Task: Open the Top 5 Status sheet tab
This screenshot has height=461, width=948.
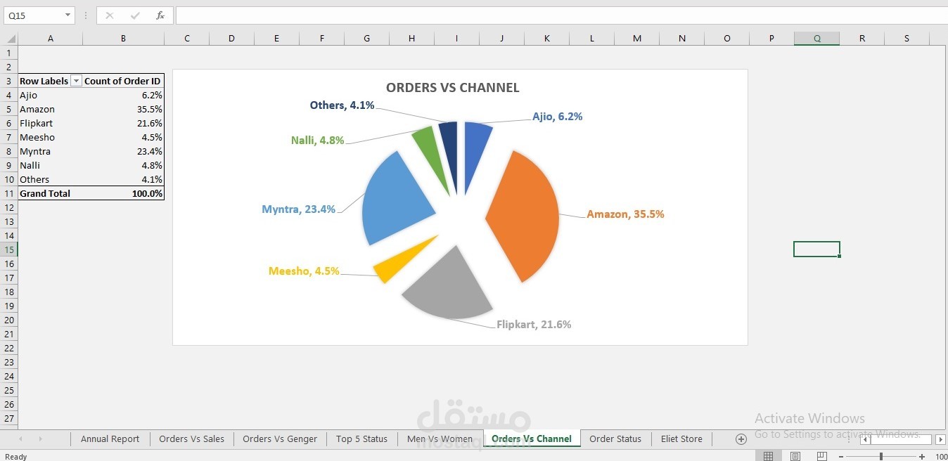Action: pyautogui.click(x=361, y=439)
